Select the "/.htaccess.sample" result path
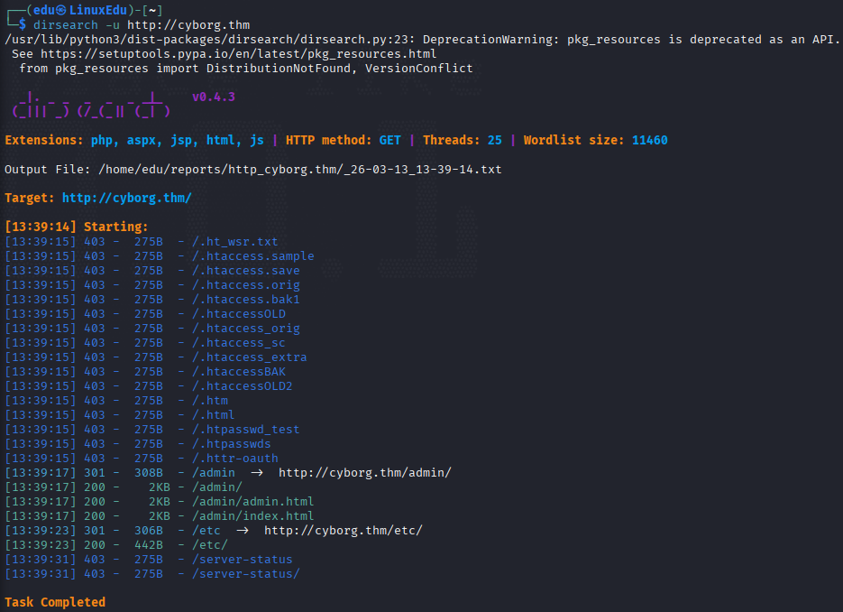Viewport: 843px width, 612px height. pyautogui.click(x=253, y=256)
